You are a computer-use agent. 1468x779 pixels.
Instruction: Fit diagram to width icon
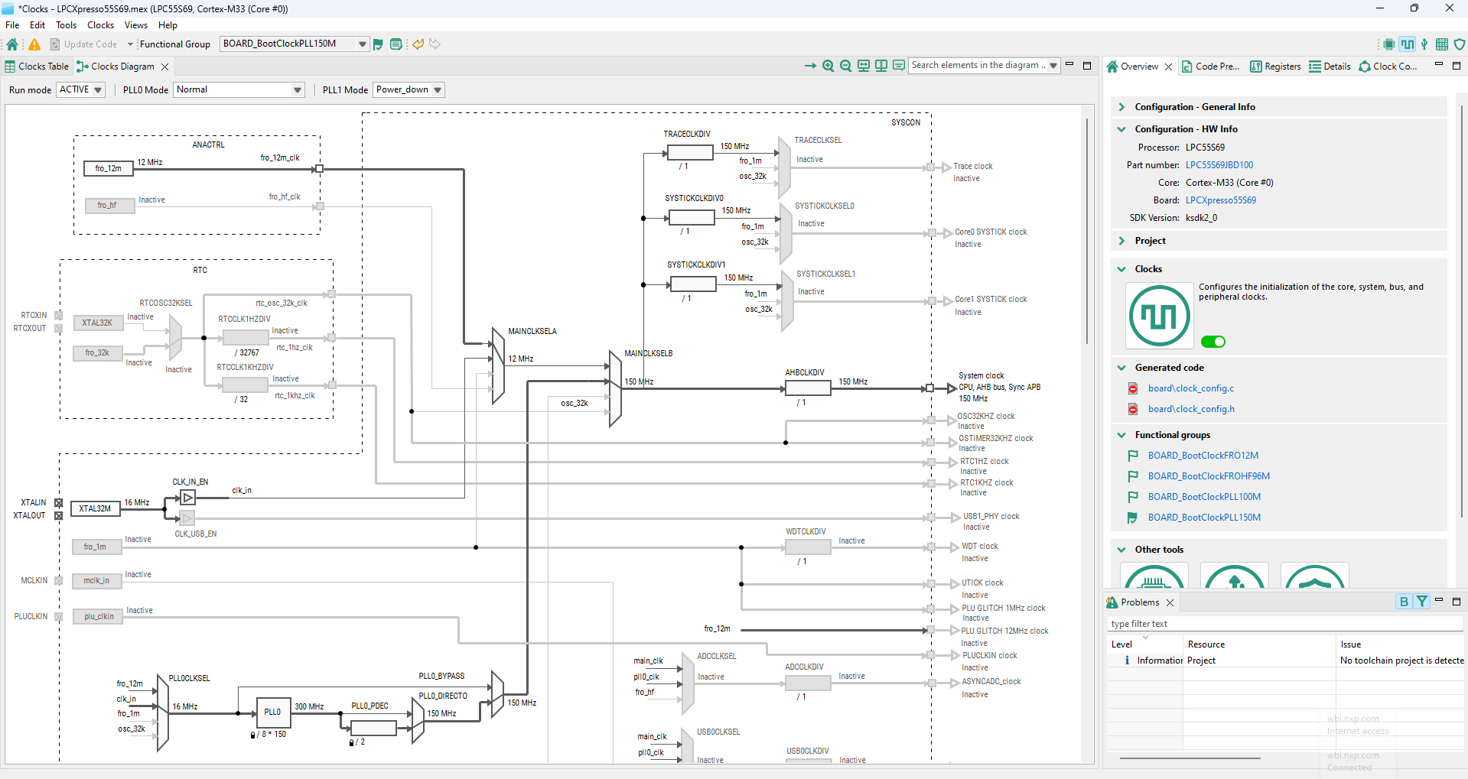coord(864,66)
